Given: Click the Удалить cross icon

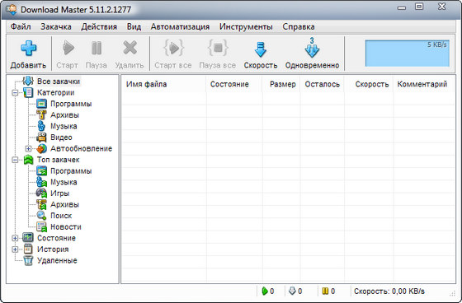Looking at the screenshot, I should point(130,48).
